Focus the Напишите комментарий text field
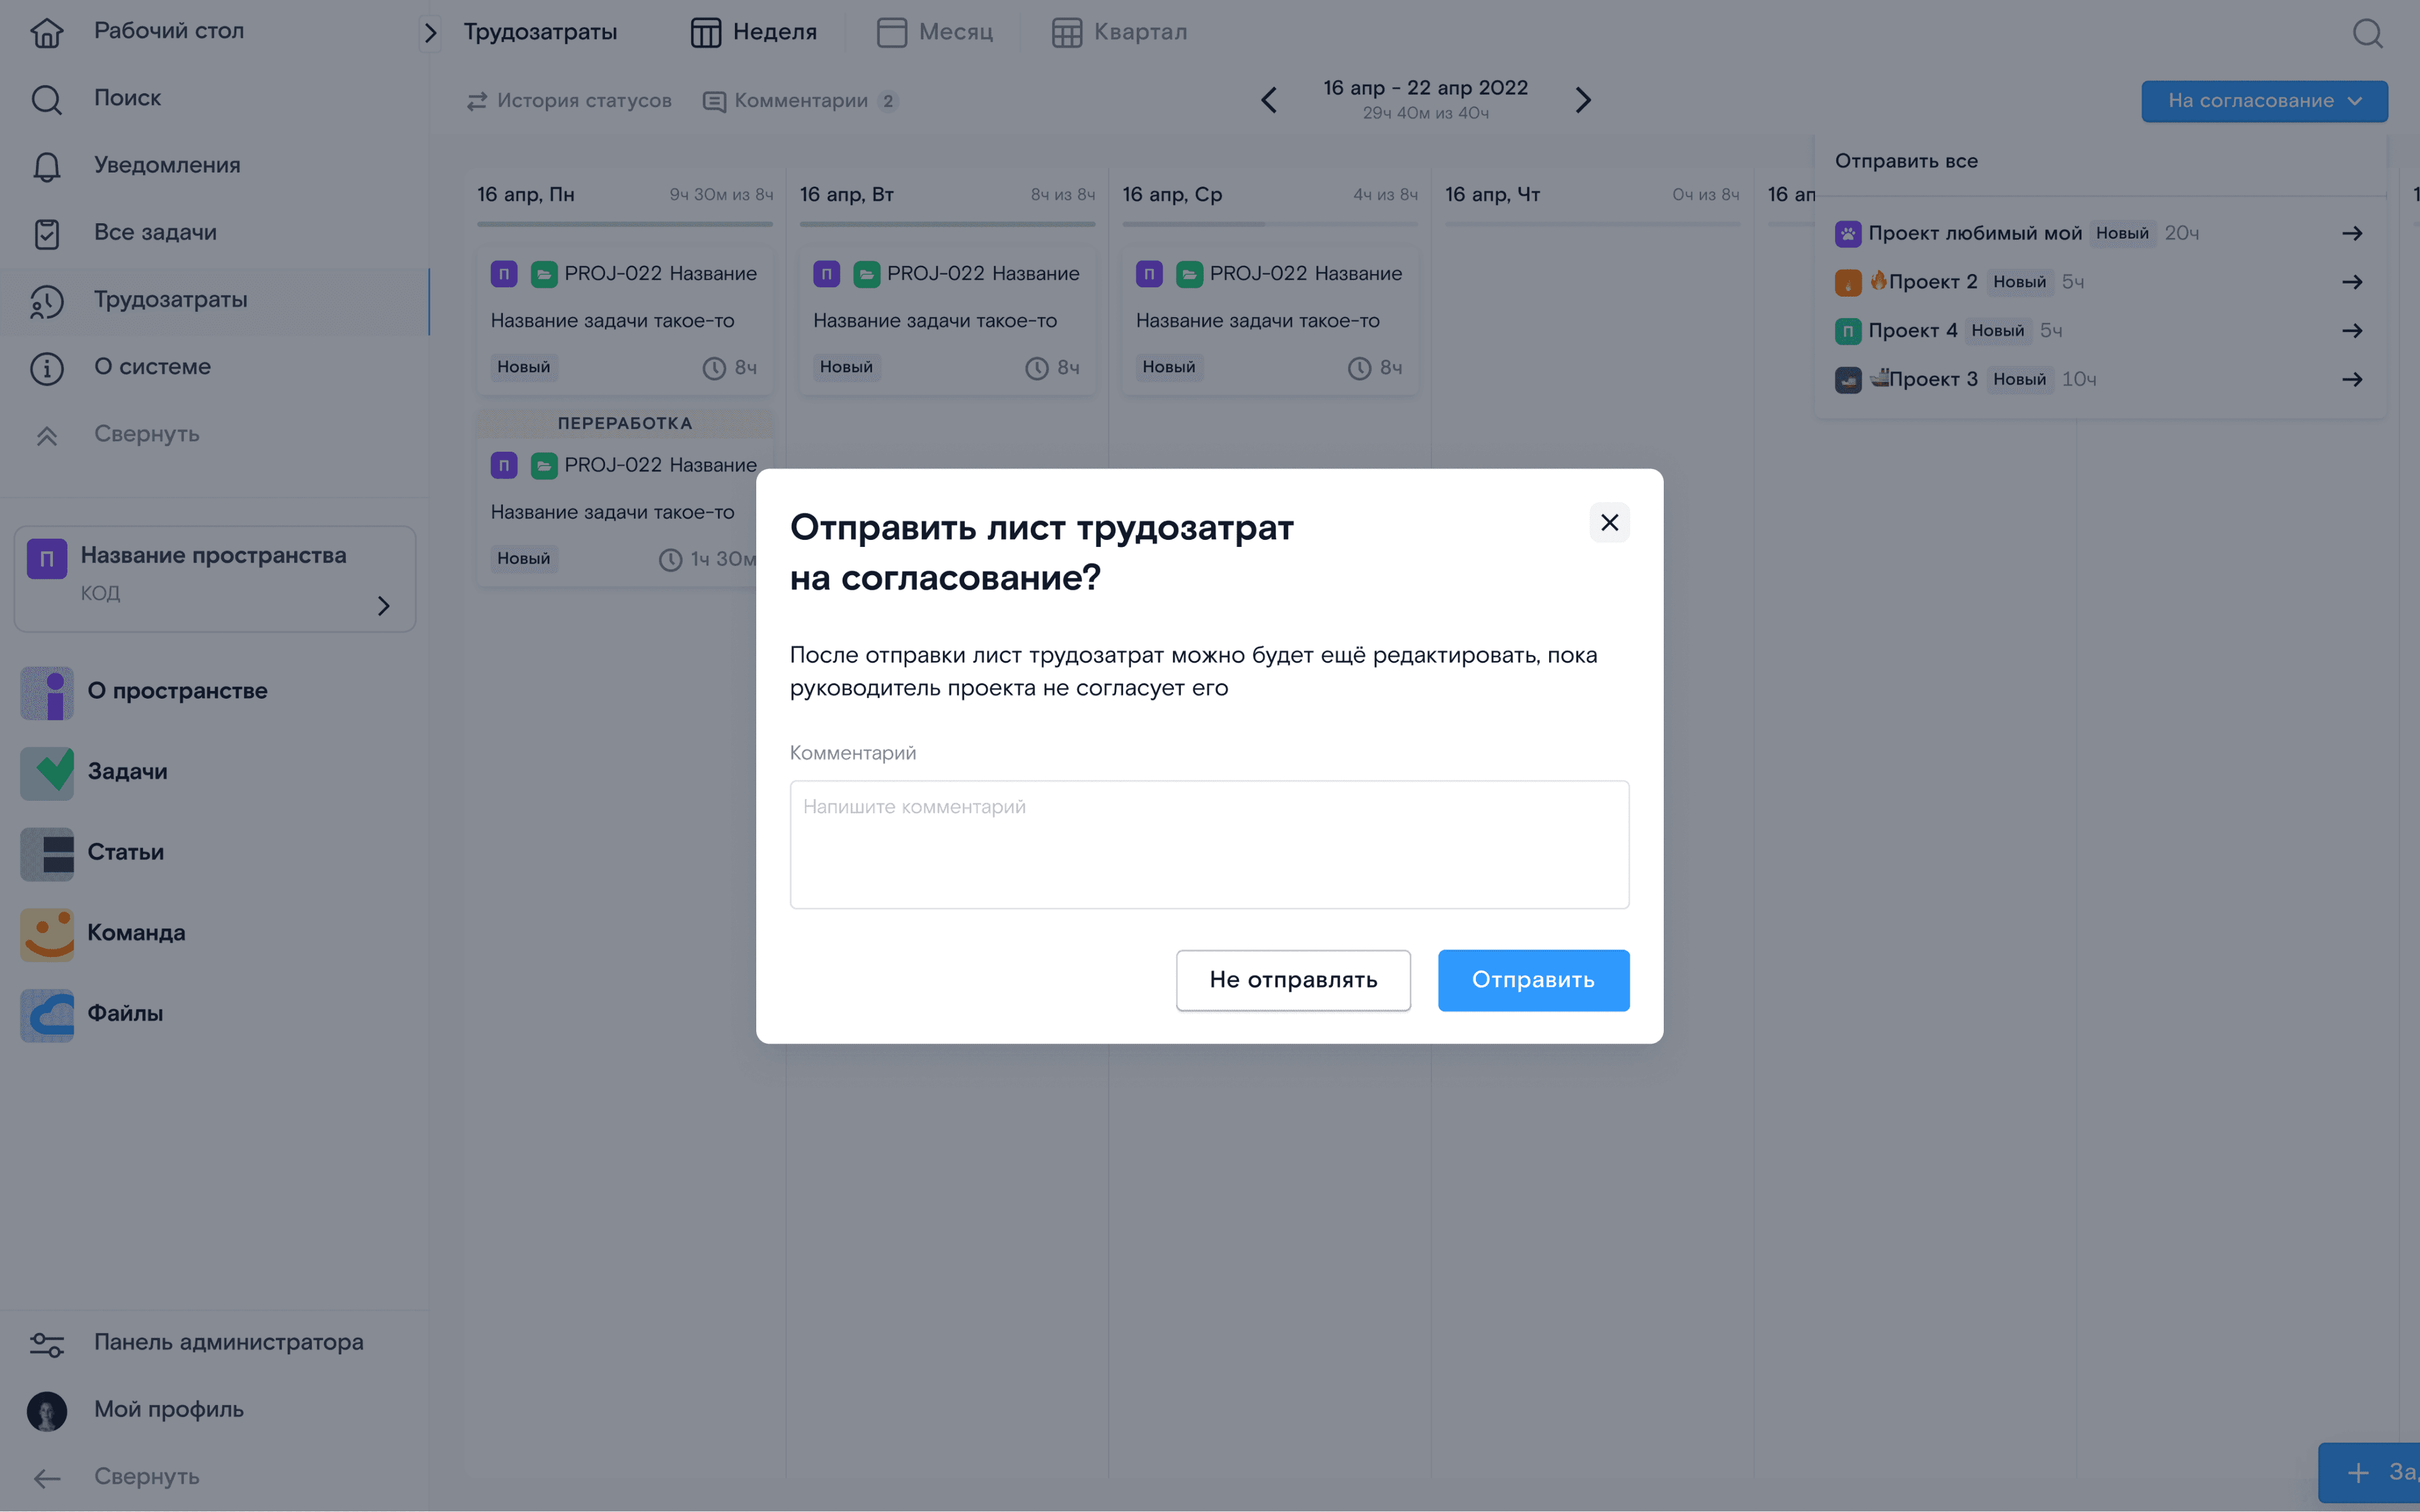 tap(1209, 844)
